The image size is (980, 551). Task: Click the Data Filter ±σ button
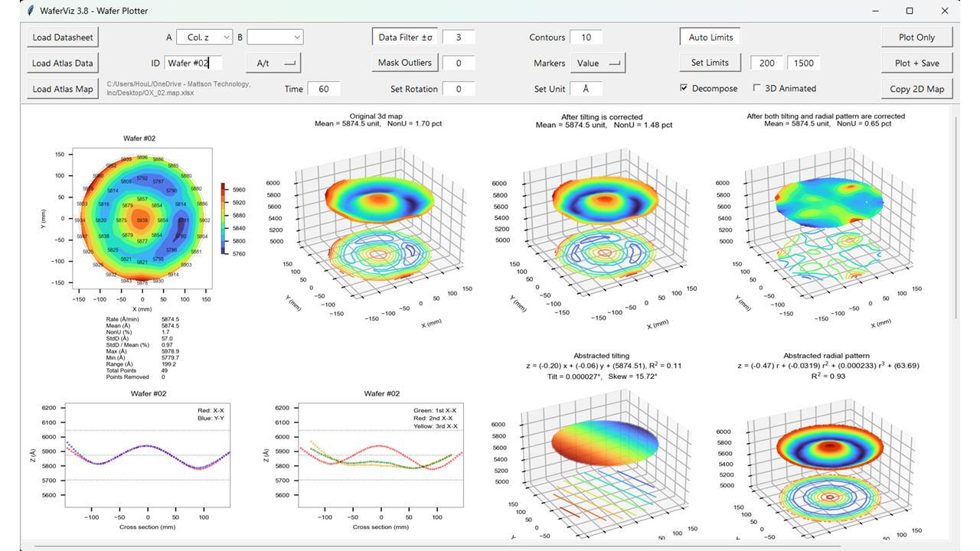pyautogui.click(x=406, y=37)
